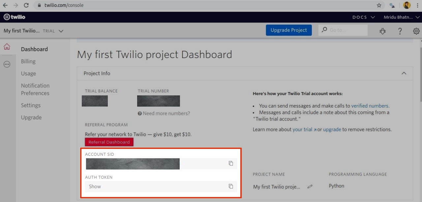Collapse the Project Info panel
422x202 pixels.
click(404, 73)
